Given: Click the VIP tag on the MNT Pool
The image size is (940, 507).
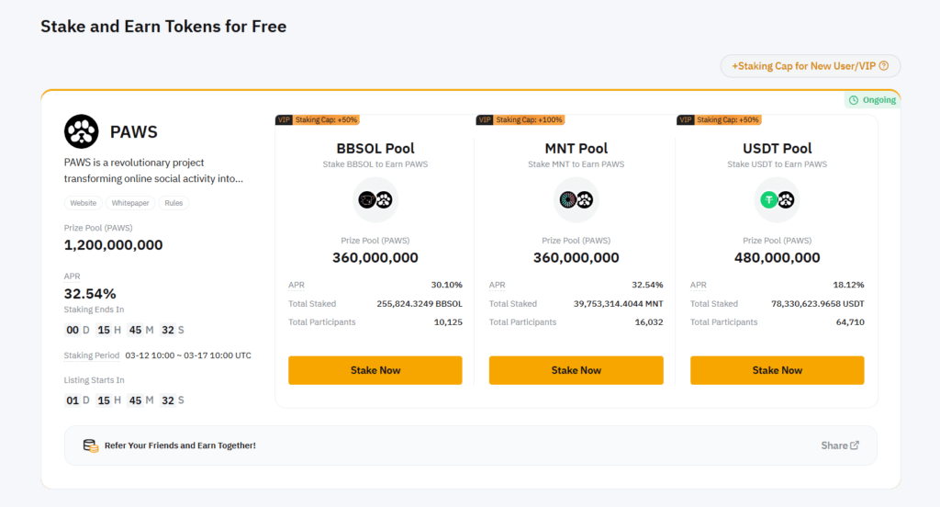Looking at the screenshot, I should [x=485, y=120].
